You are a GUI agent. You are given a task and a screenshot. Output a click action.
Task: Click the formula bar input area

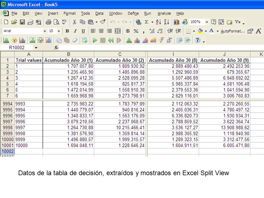(161, 48)
